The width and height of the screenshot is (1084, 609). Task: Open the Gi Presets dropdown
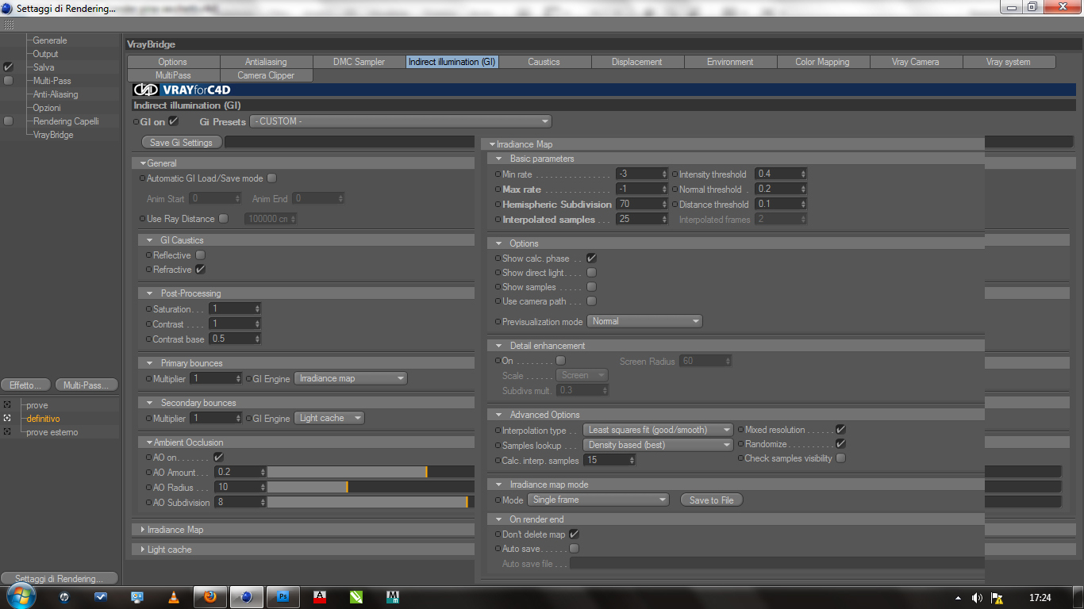(x=401, y=121)
